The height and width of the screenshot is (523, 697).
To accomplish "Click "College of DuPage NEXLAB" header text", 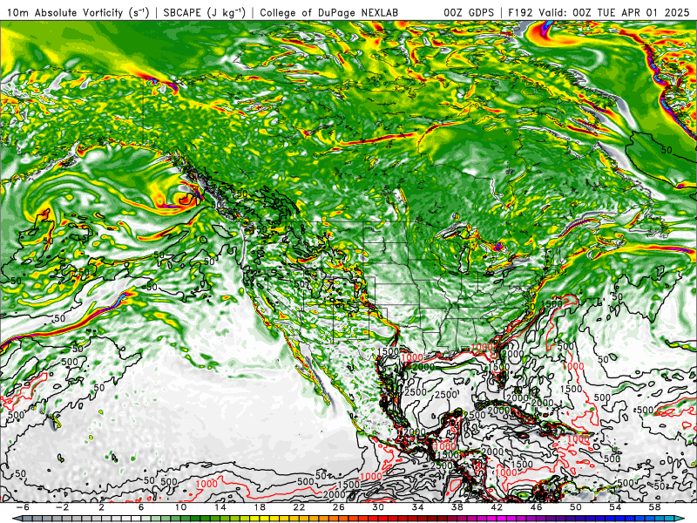I will (329, 12).
